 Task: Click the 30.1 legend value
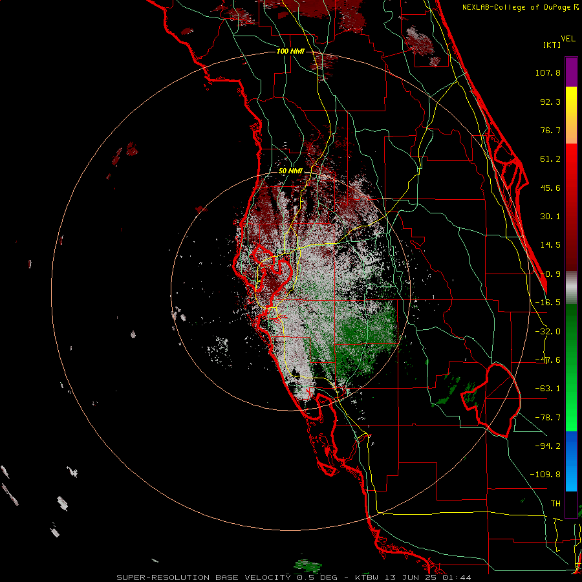550,217
